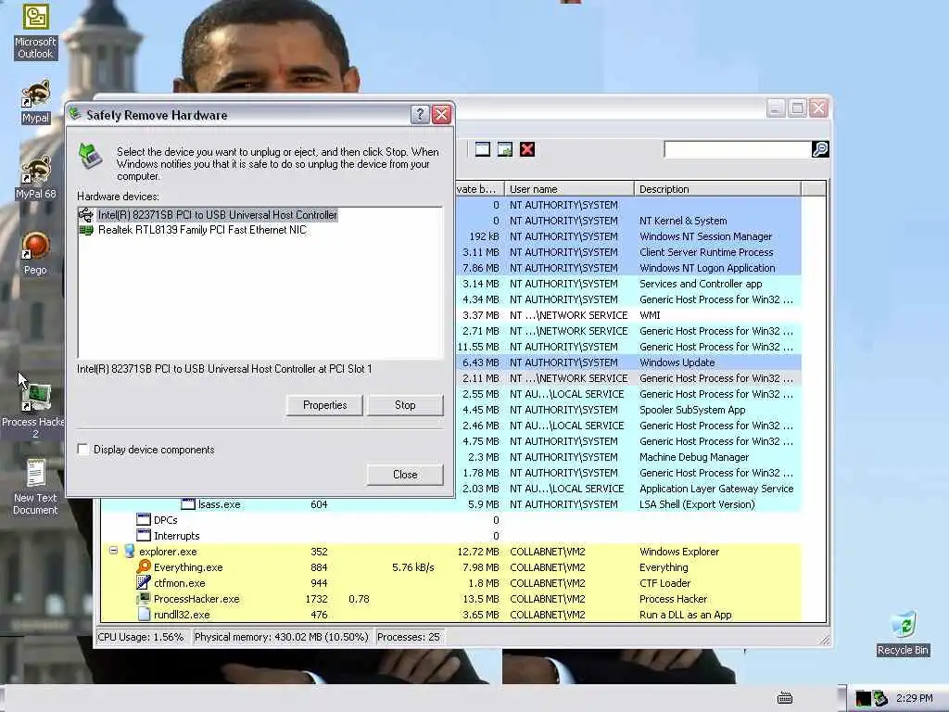This screenshot has height=712, width=949.
Task: Click the Everything.exe magnifier process icon
Action: [144, 566]
